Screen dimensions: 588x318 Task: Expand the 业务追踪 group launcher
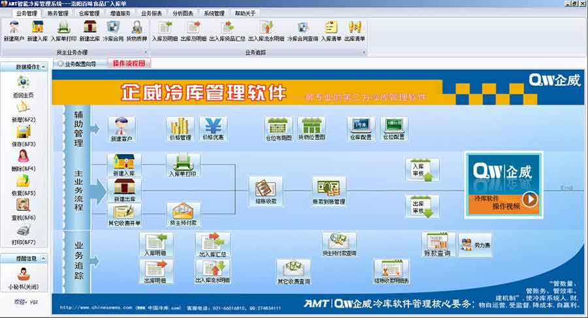tap(363, 52)
